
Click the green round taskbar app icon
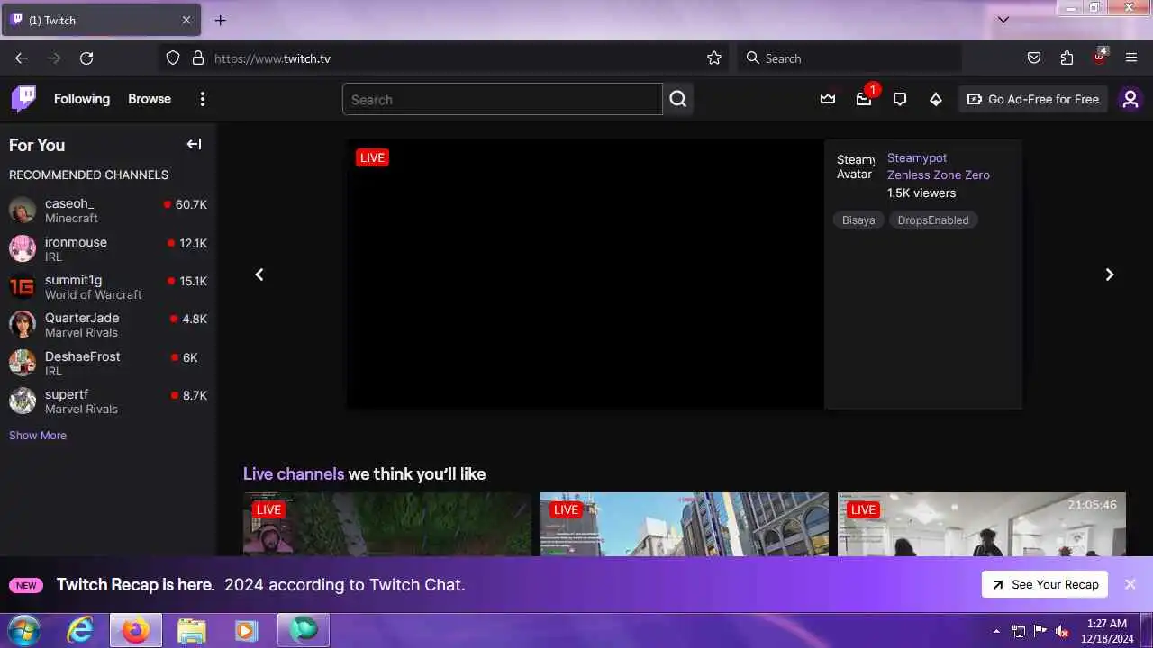point(304,631)
